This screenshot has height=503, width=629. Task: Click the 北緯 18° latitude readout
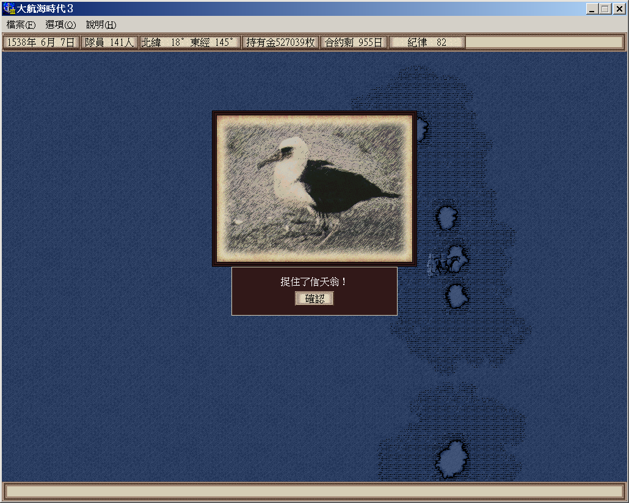pos(162,43)
